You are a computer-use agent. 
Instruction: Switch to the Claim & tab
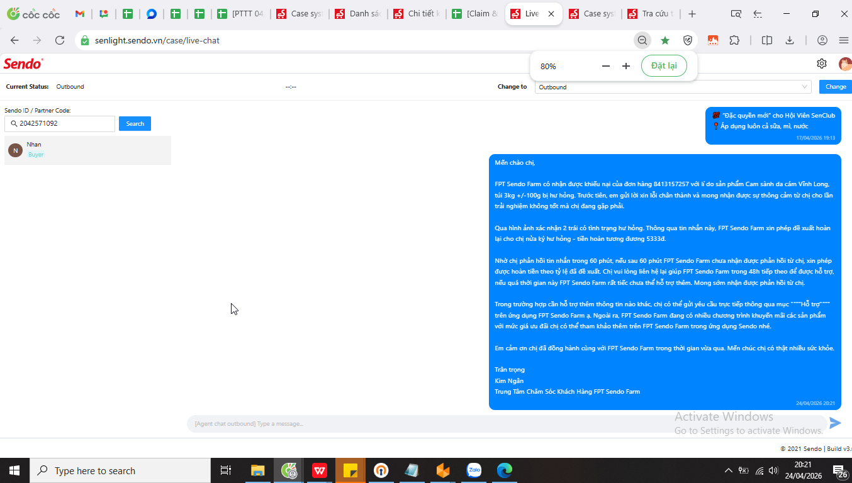point(474,14)
